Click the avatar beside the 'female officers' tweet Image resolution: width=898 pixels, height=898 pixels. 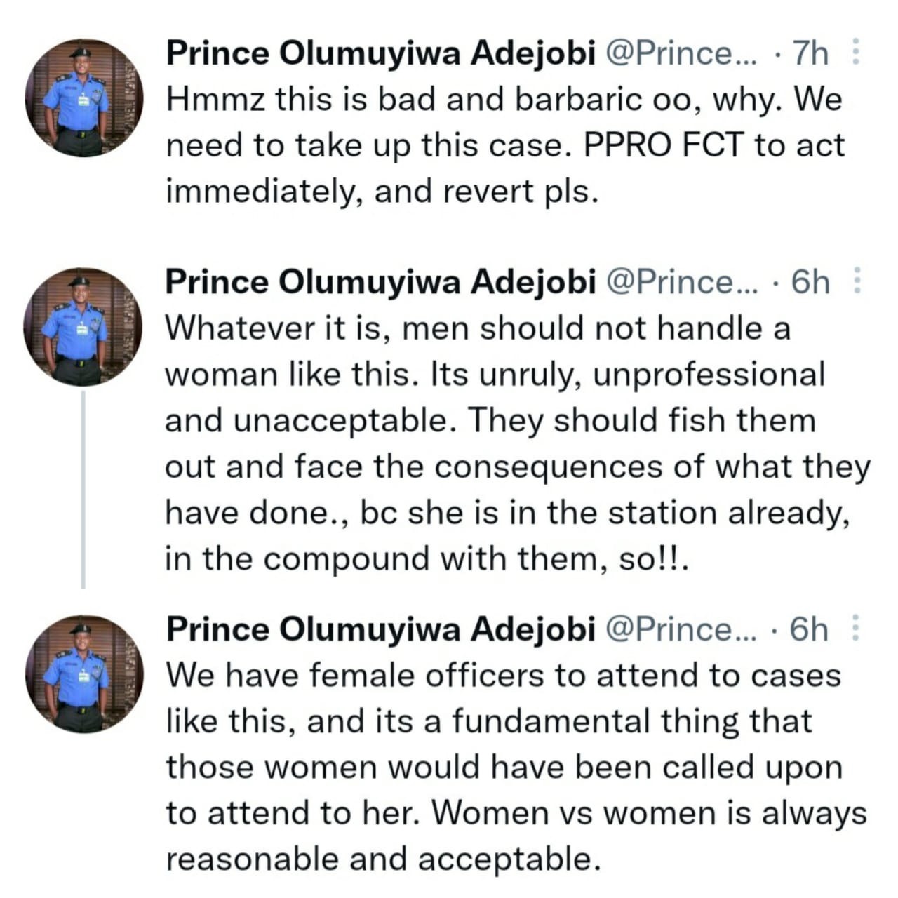point(84,673)
